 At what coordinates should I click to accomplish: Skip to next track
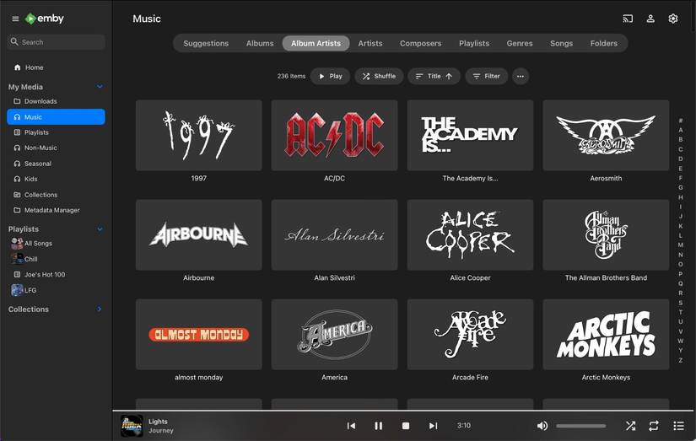tap(433, 426)
